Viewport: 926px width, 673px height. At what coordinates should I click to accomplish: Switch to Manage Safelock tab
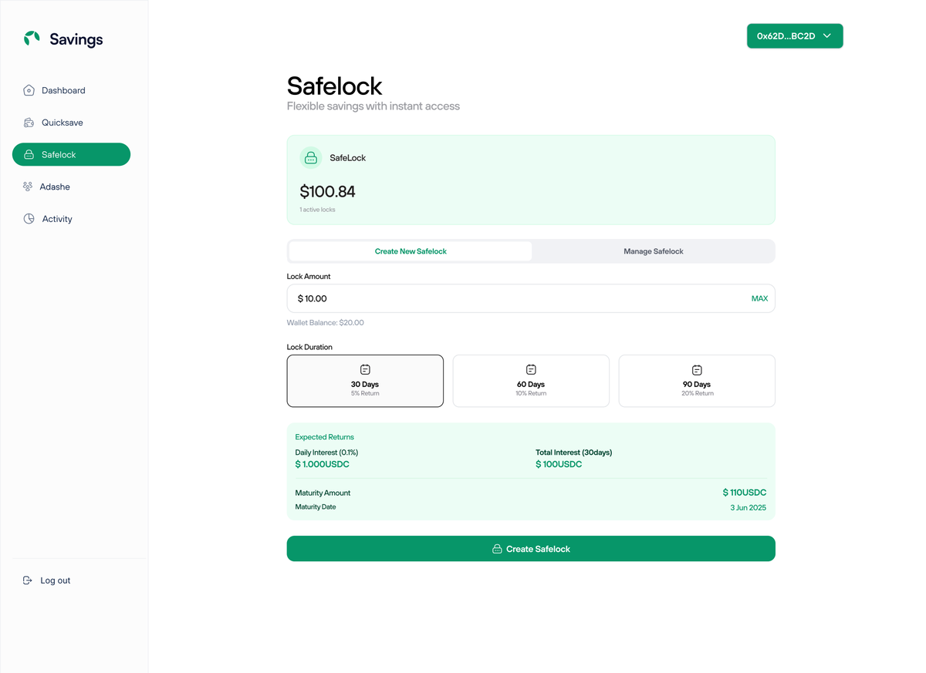tap(653, 251)
